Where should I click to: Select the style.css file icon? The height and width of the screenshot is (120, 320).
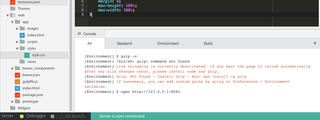tap(27, 55)
